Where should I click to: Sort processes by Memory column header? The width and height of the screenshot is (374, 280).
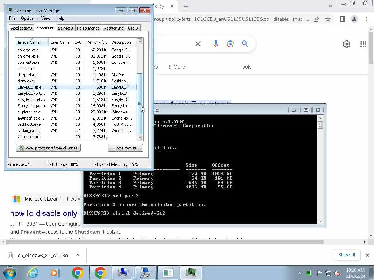coord(96,42)
